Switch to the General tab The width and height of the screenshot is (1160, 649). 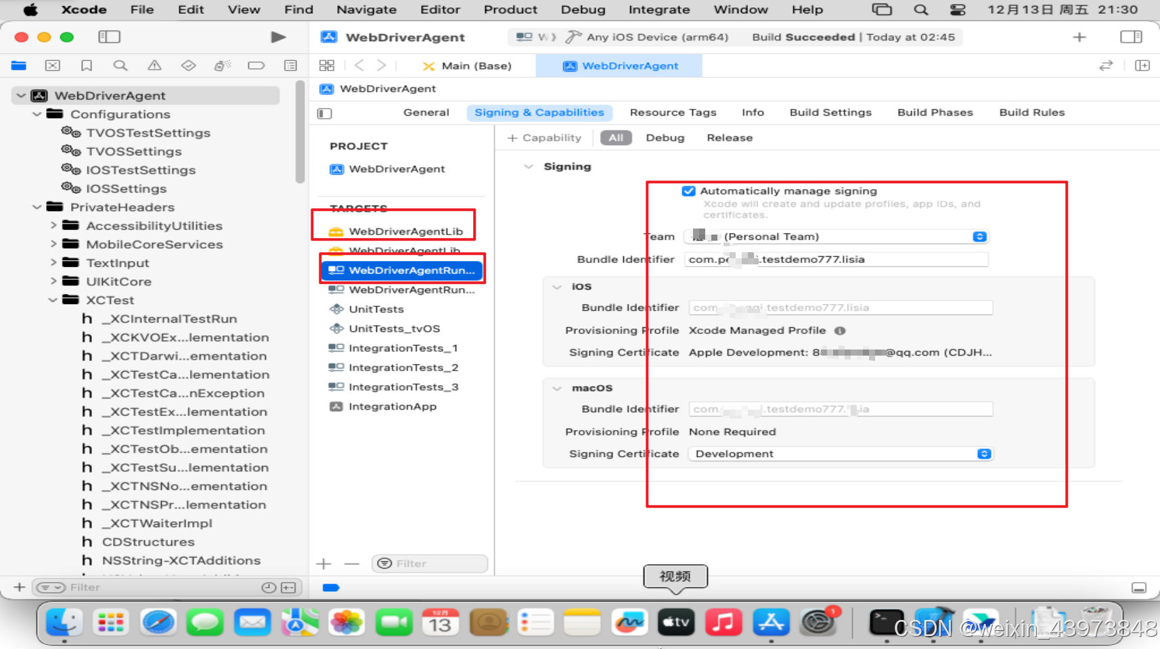426,113
